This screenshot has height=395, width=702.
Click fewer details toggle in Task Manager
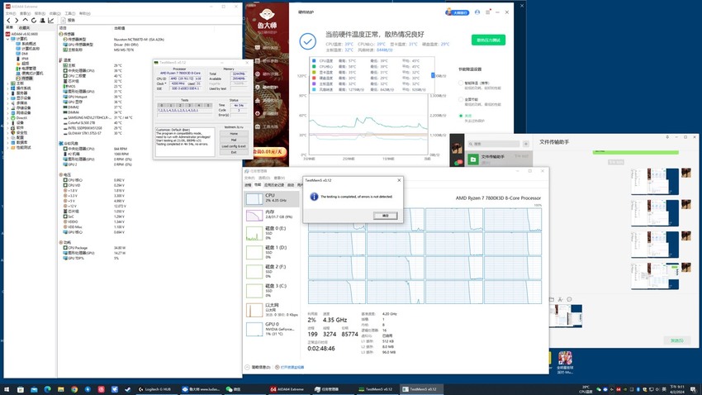click(x=259, y=367)
